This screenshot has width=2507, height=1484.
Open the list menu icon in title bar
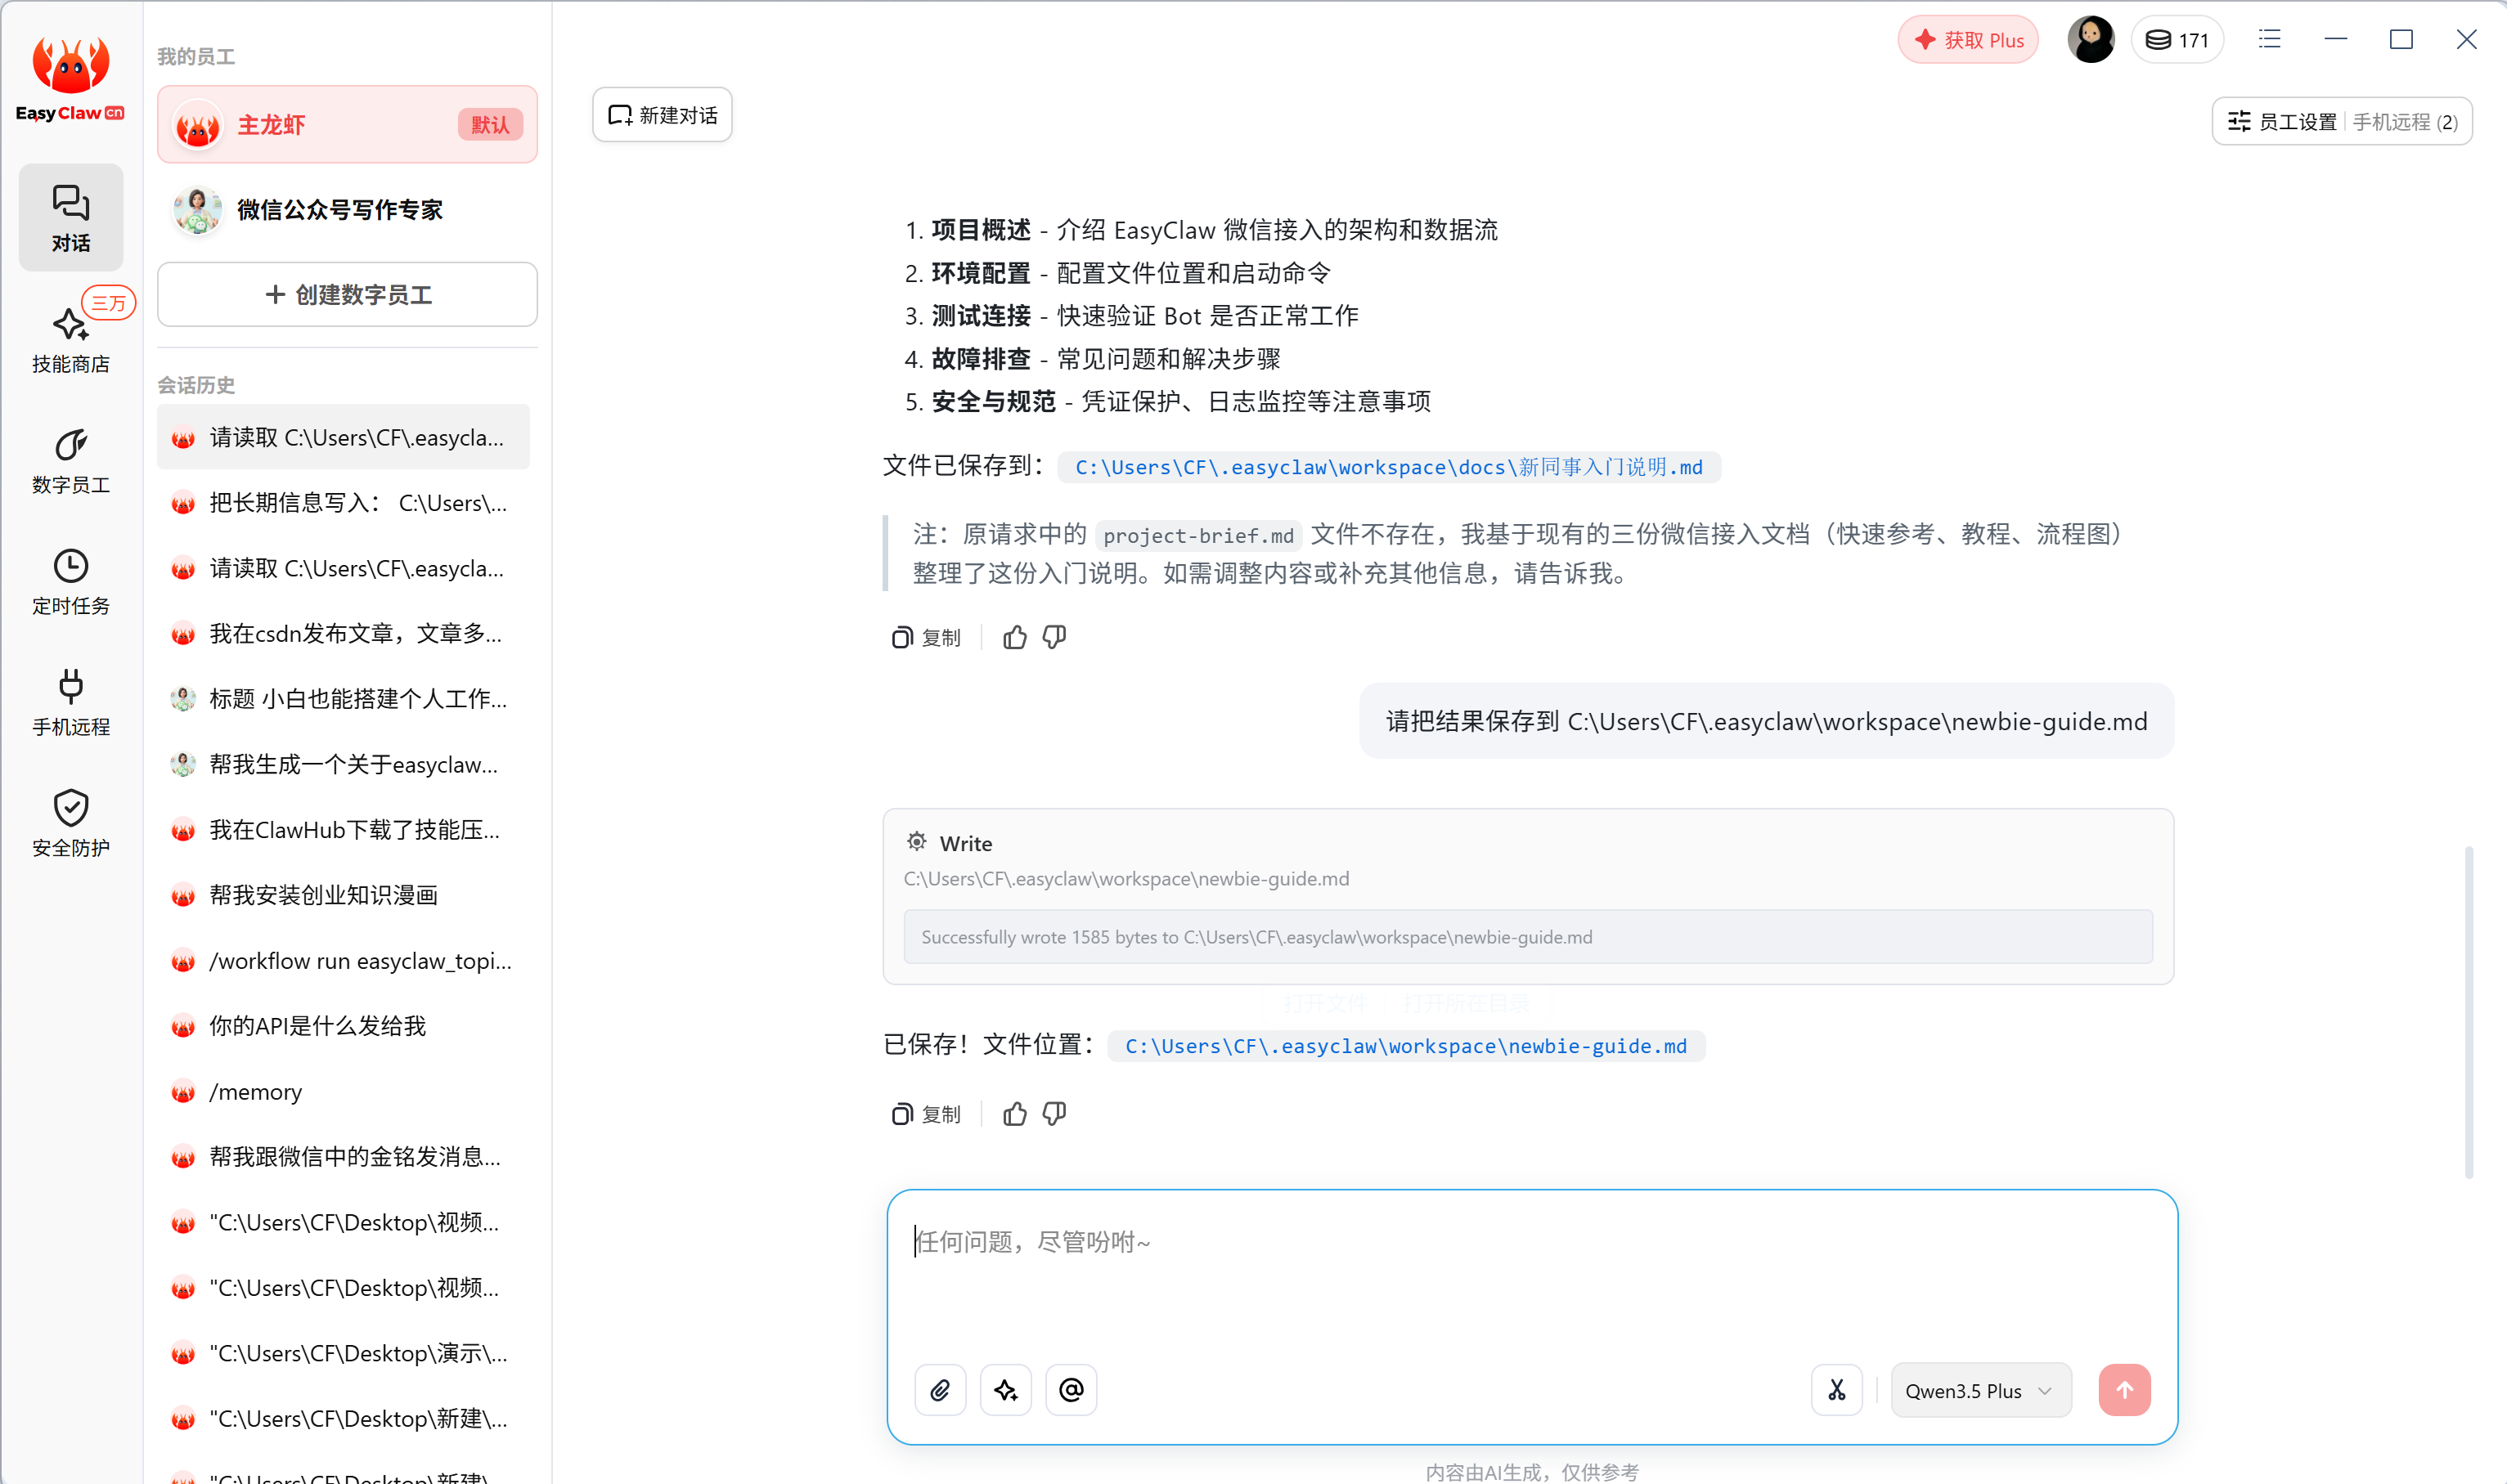click(x=2270, y=39)
